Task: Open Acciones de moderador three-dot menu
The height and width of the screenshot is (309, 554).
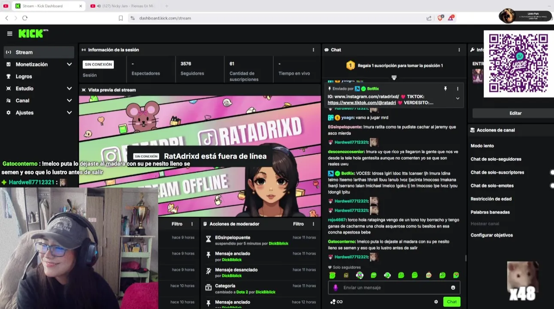Action: click(313, 224)
